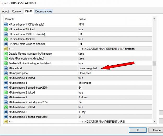163x136 pixels.
Task: Click the icon beside MA time-frame 2 period (max=255)
Action: [6, 102]
